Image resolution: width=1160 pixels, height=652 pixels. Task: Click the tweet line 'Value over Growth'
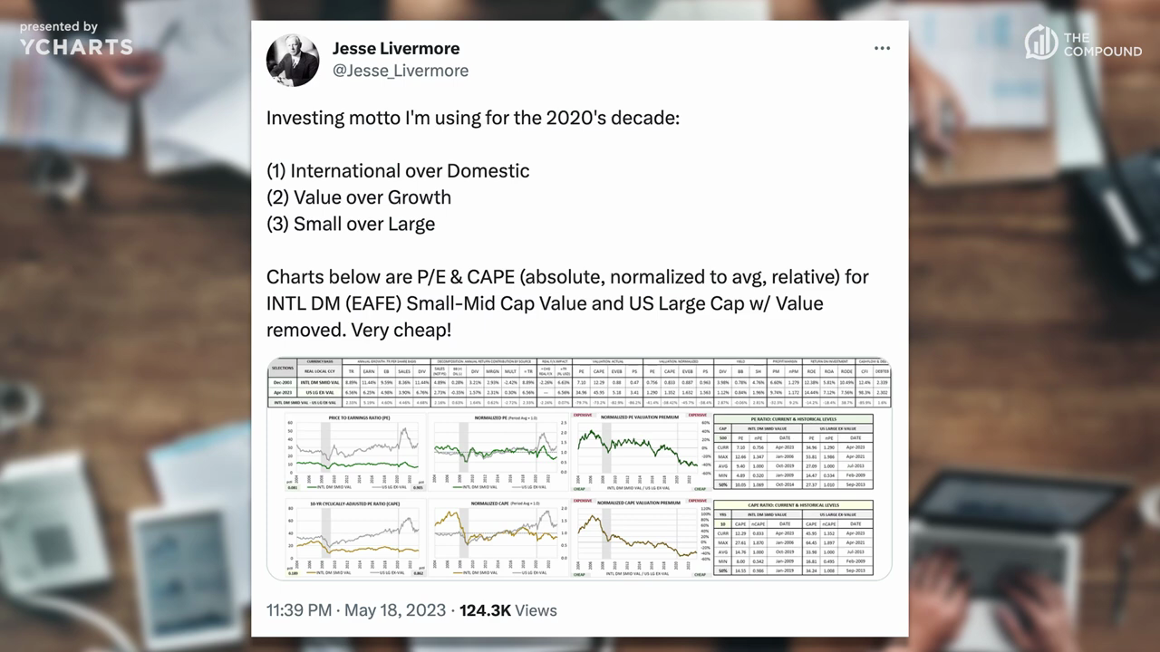[359, 197]
